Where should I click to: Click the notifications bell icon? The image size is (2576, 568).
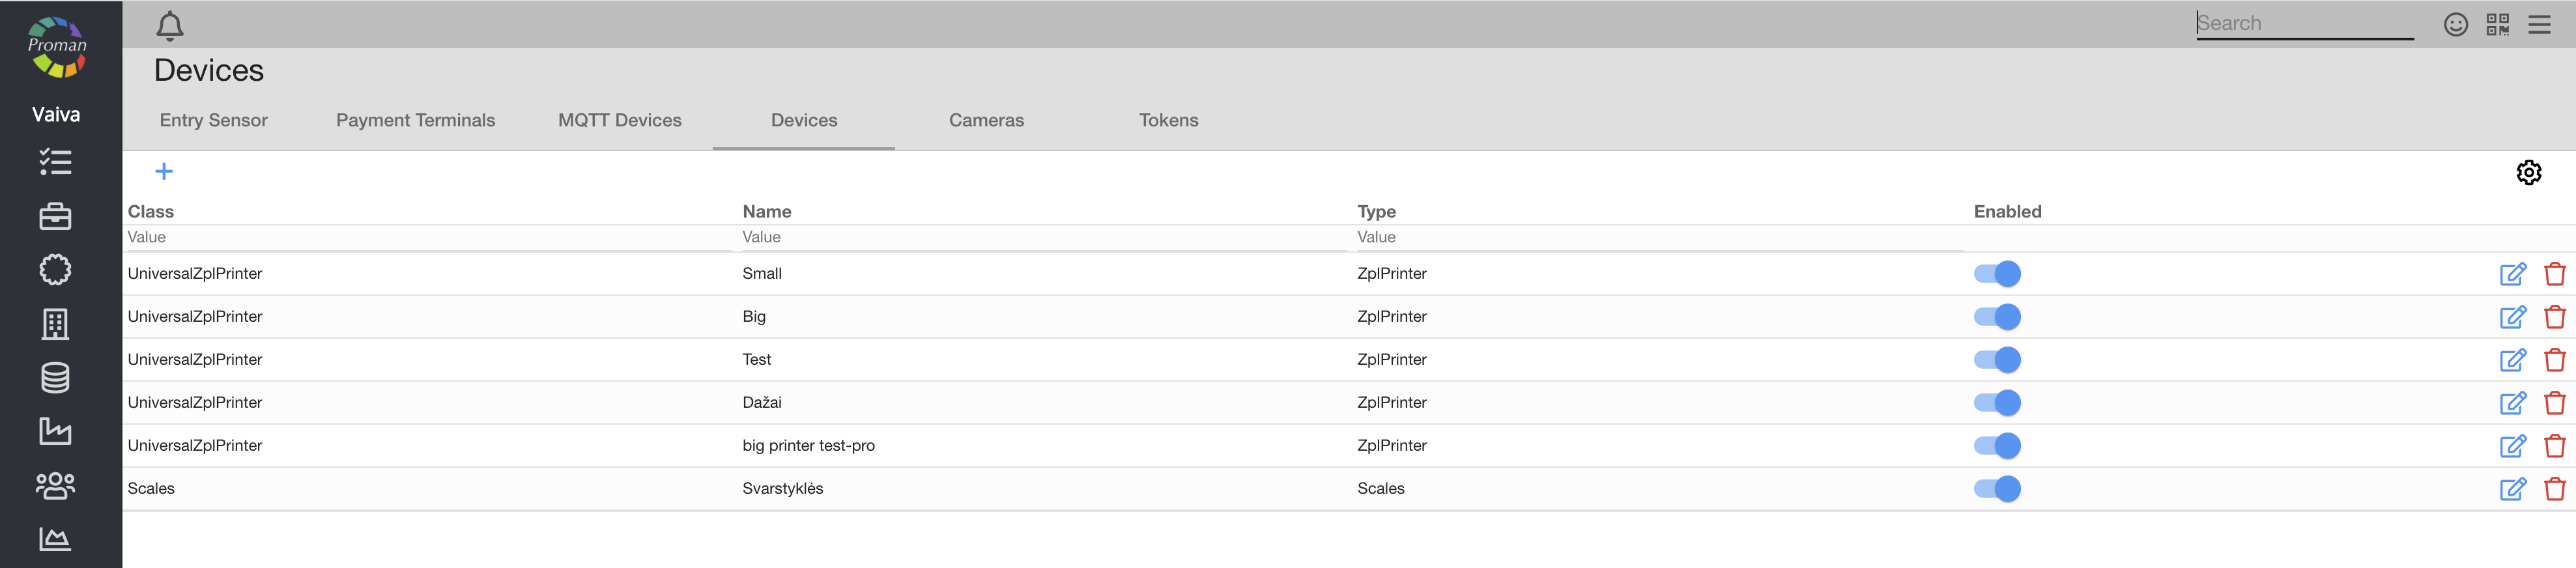tap(170, 26)
